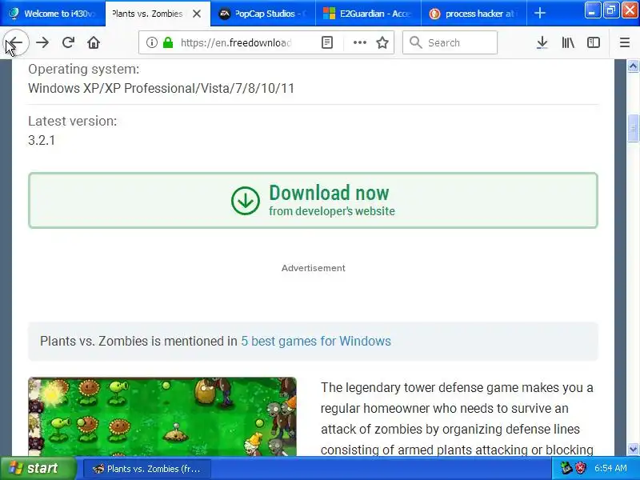Image resolution: width=640 pixels, height=480 pixels.
Task: Click scrollbar down arrow
Action: click(x=633, y=450)
